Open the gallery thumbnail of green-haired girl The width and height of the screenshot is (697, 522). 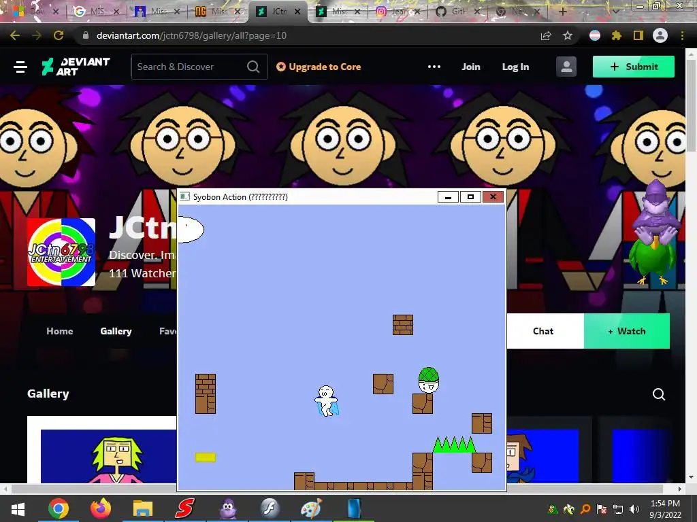point(108,456)
